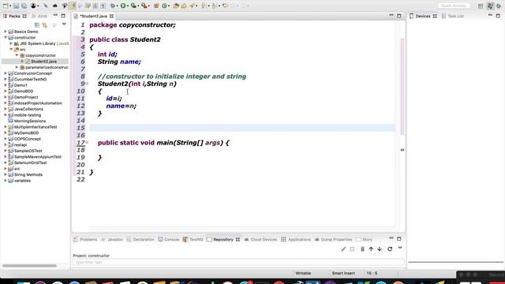Click the up arrow in the Repository toolbar

(371, 249)
